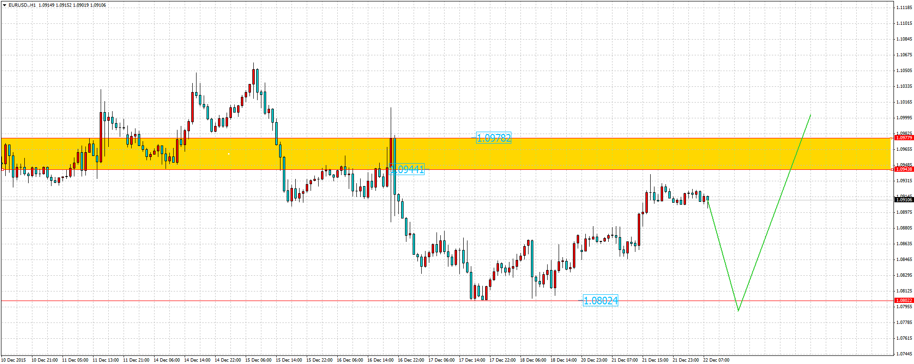Select the ascending green forecast line
The width and height of the screenshot is (914, 364).
pos(775,211)
